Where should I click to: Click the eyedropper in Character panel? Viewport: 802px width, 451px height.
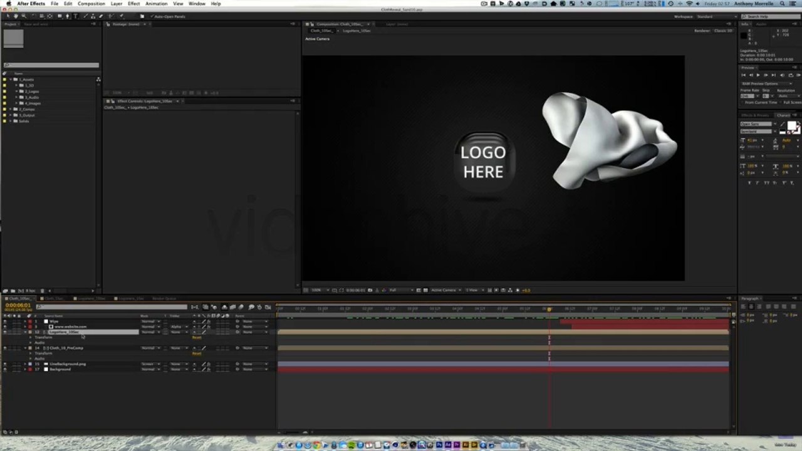(x=783, y=124)
